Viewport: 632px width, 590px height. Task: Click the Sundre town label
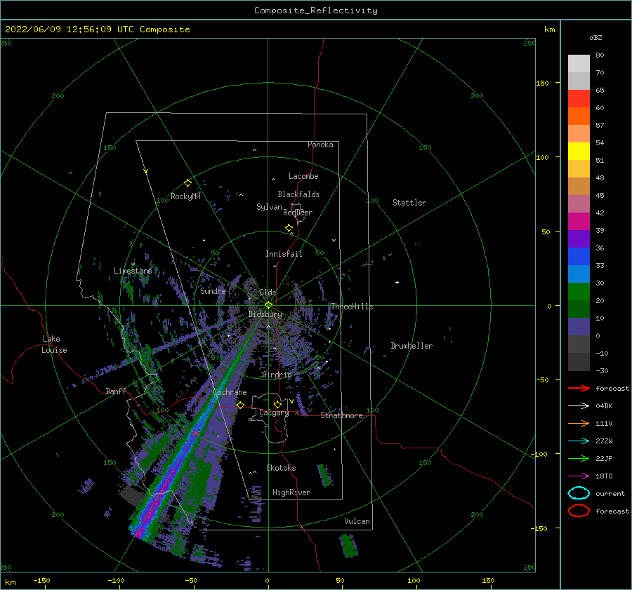(x=213, y=290)
